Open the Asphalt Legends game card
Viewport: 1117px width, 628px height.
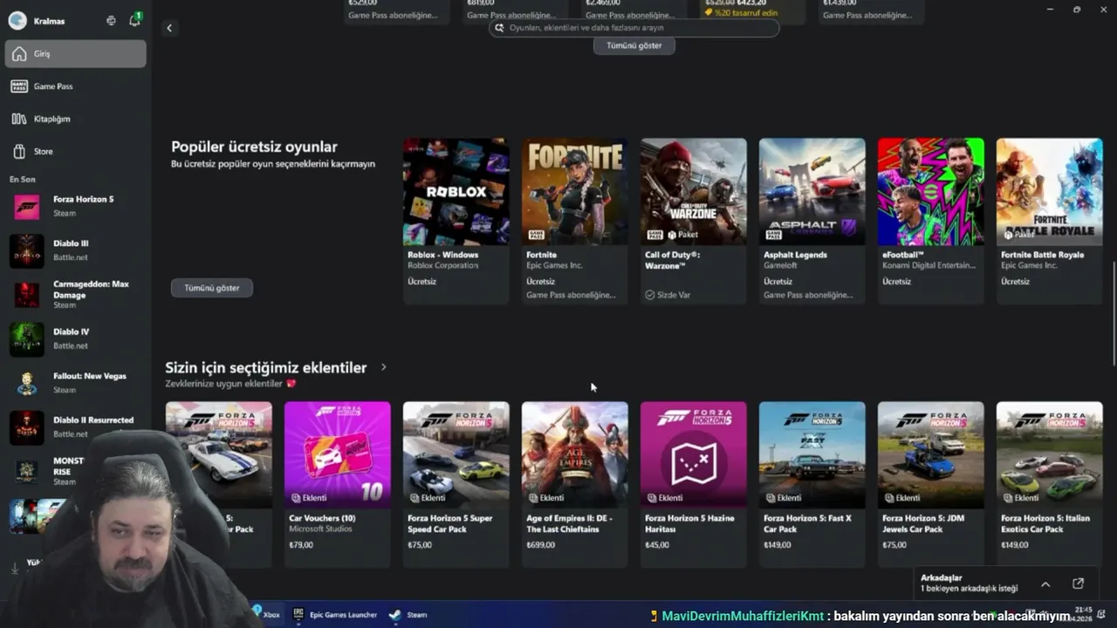point(812,221)
